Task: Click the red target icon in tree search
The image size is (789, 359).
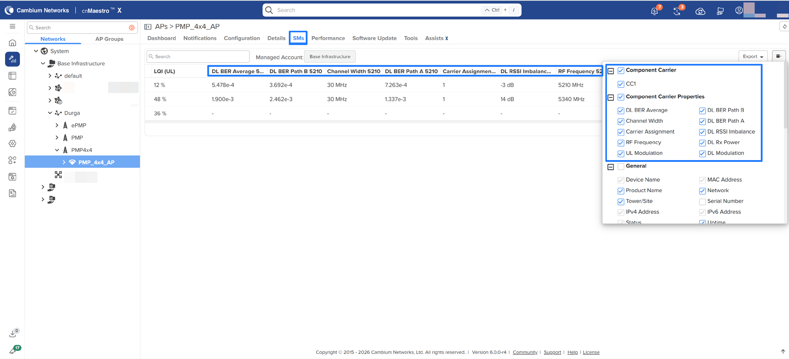Action: point(132,28)
